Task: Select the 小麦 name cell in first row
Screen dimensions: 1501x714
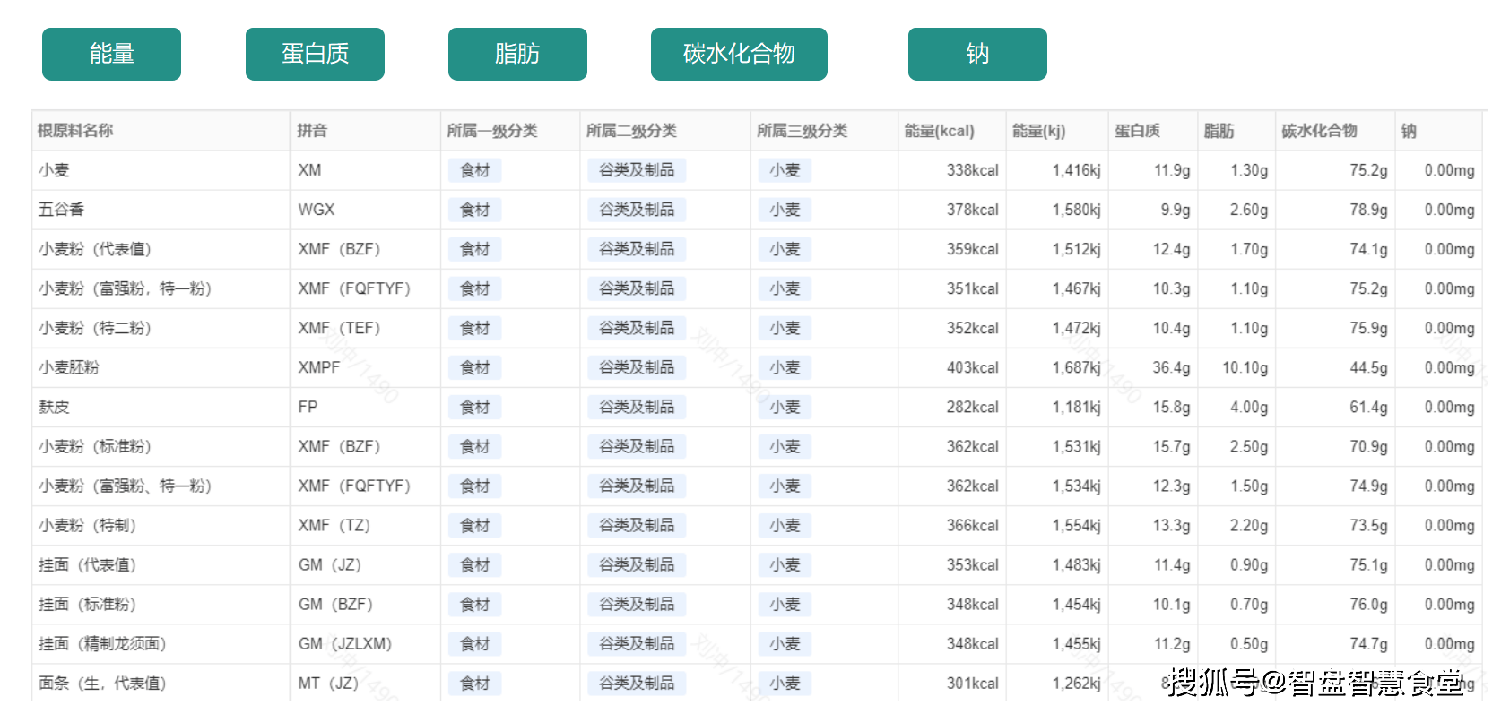Action: click(54, 170)
